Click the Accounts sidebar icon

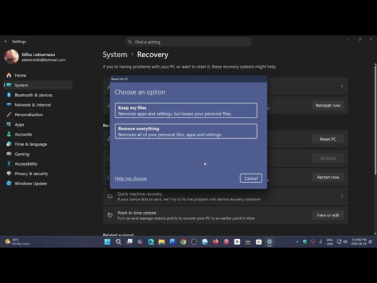pos(9,134)
